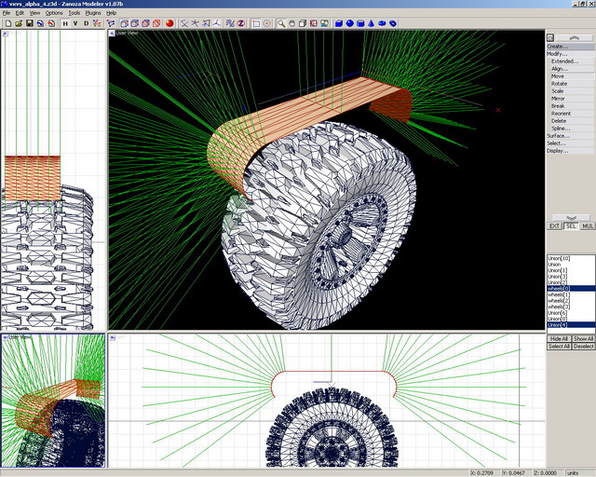Click the Rotate command in Modify panel
The width and height of the screenshot is (596, 477).
(x=559, y=84)
